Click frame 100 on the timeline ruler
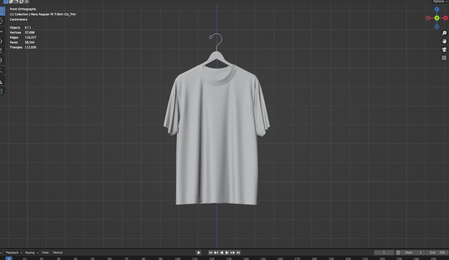449x260 pixels. (x=178, y=259)
